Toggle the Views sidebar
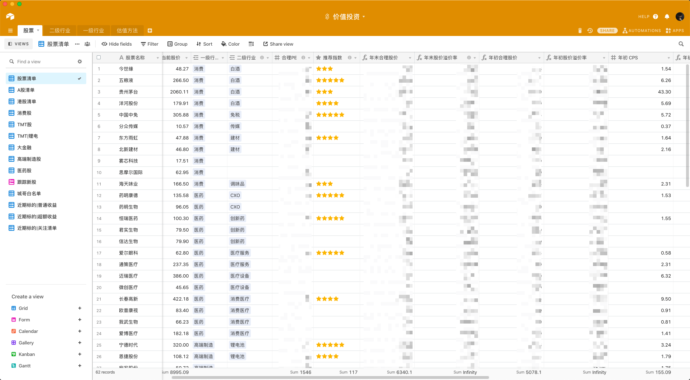The height and width of the screenshot is (380, 690). coord(19,44)
